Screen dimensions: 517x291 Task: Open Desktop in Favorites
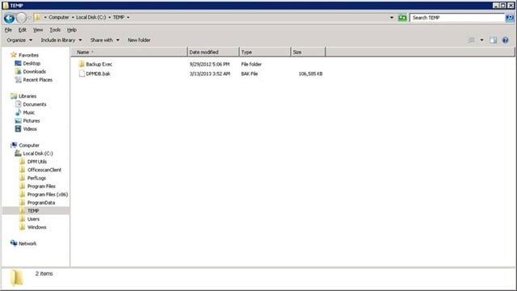pyautogui.click(x=32, y=63)
